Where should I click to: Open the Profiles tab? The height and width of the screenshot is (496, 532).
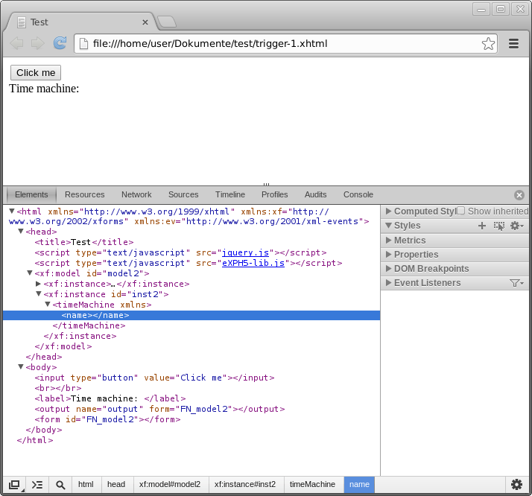pyautogui.click(x=274, y=194)
